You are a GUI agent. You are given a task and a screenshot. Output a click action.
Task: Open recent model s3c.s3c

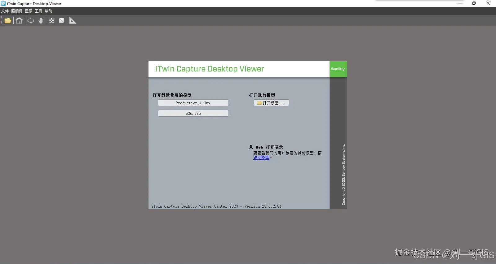193,114
